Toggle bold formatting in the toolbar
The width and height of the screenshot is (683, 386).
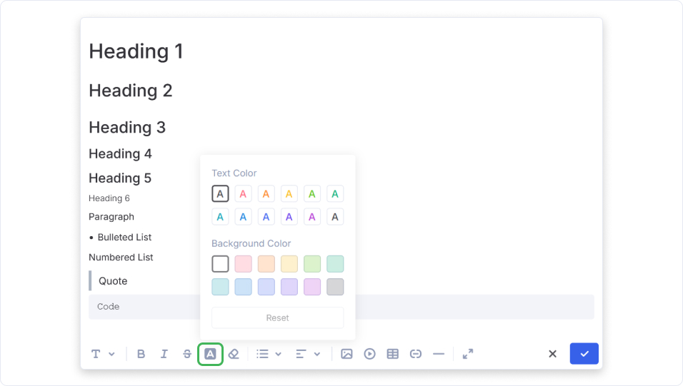click(x=141, y=354)
